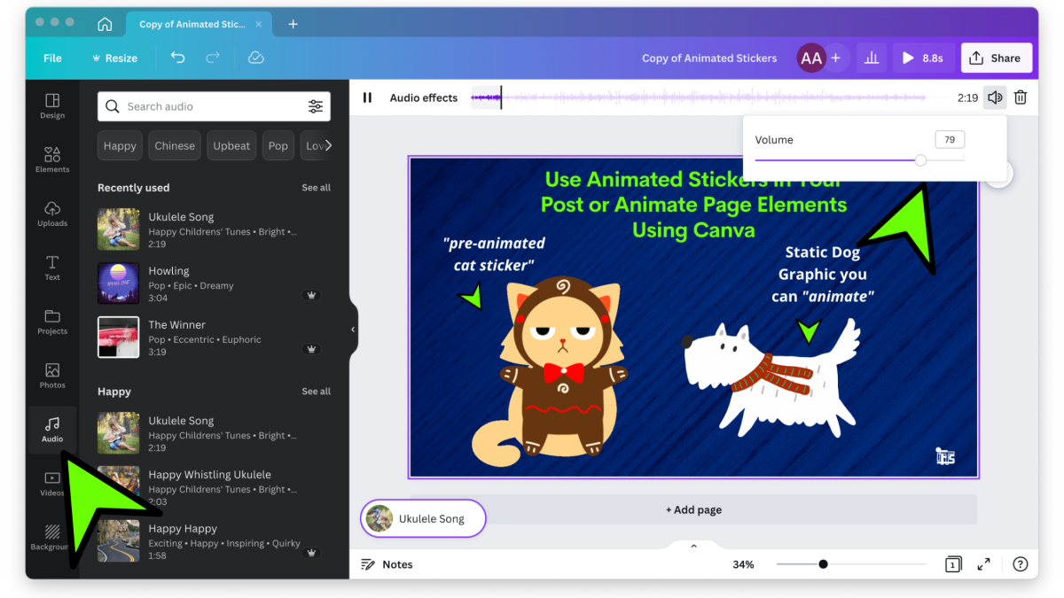Click the redo arrow icon
The image size is (1064, 598).
pyautogui.click(x=213, y=58)
